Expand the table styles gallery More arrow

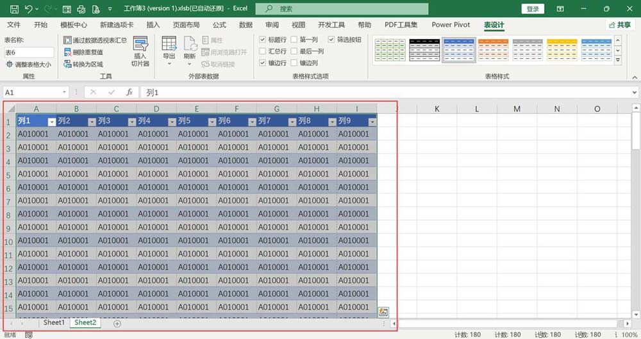coord(618,61)
